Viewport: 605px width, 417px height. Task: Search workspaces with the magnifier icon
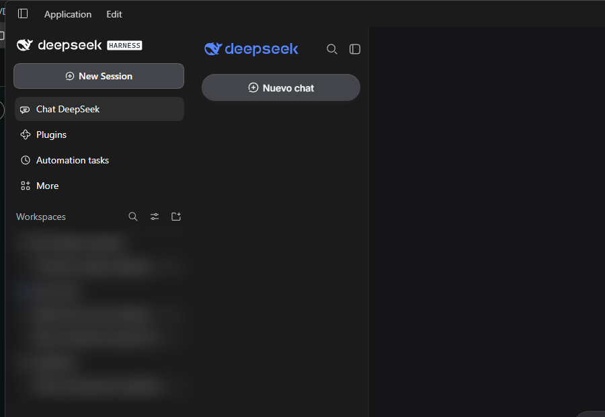(132, 217)
